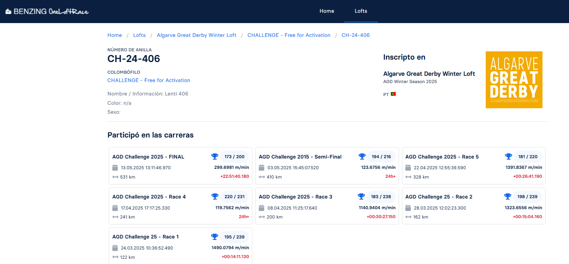Select the 220 / 231 rank badge on Race 4
Viewport: 569px width, 264px height.
pyautogui.click(x=234, y=196)
